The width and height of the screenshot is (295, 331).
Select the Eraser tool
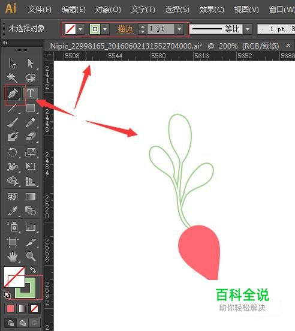coord(31,137)
